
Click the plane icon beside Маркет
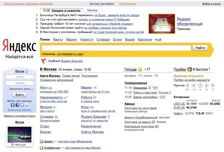tap(95, 88)
